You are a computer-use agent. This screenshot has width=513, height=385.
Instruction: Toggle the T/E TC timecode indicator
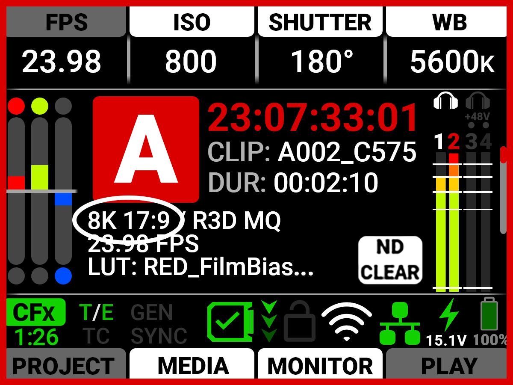[97, 325]
